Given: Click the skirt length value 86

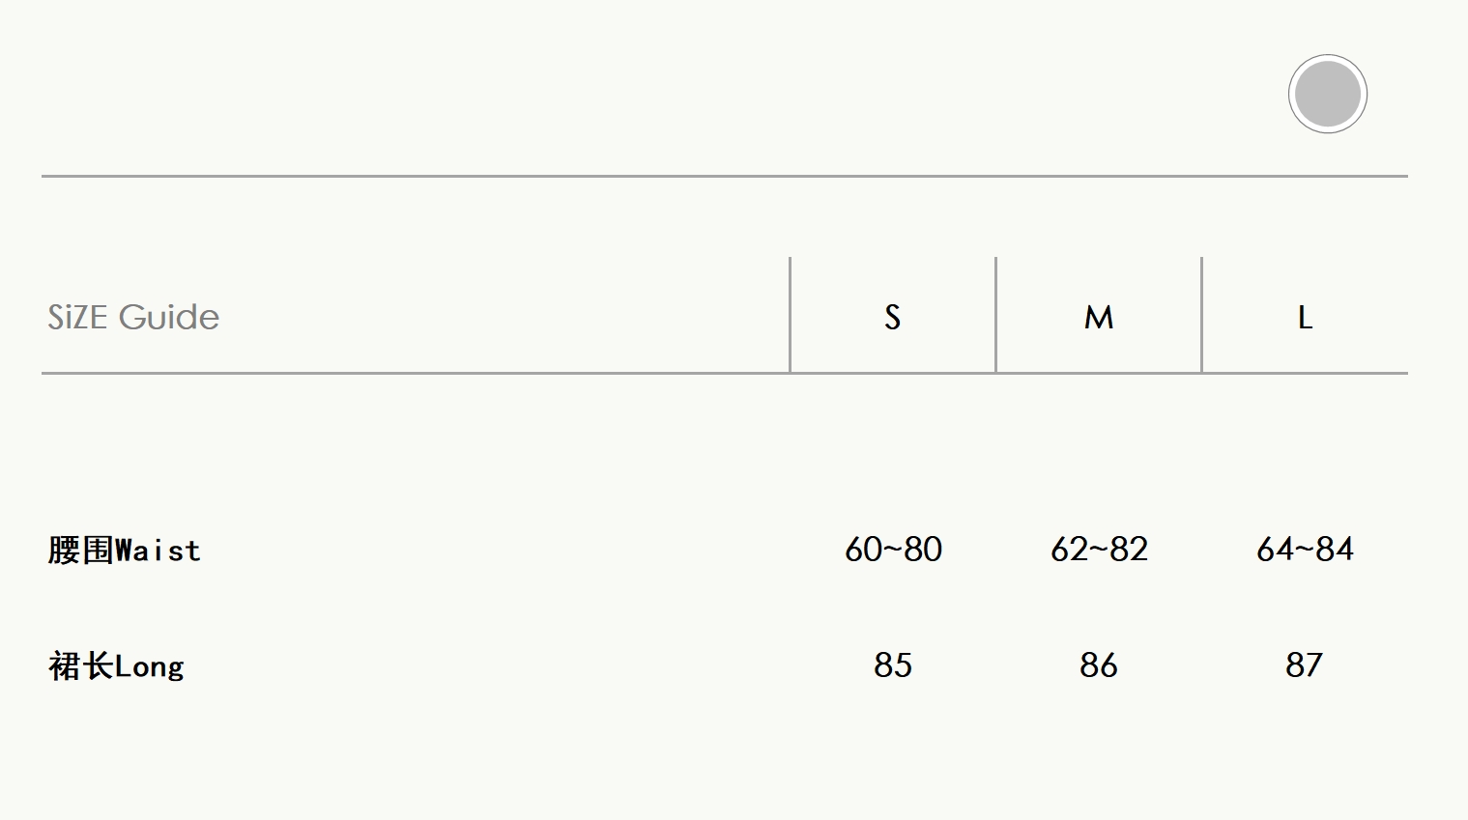Looking at the screenshot, I should click(x=1099, y=665).
